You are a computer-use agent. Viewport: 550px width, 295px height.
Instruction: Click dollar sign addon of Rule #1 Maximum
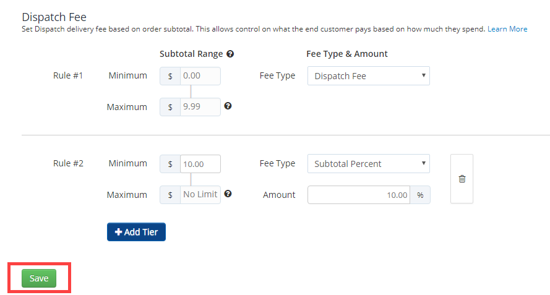170,107
